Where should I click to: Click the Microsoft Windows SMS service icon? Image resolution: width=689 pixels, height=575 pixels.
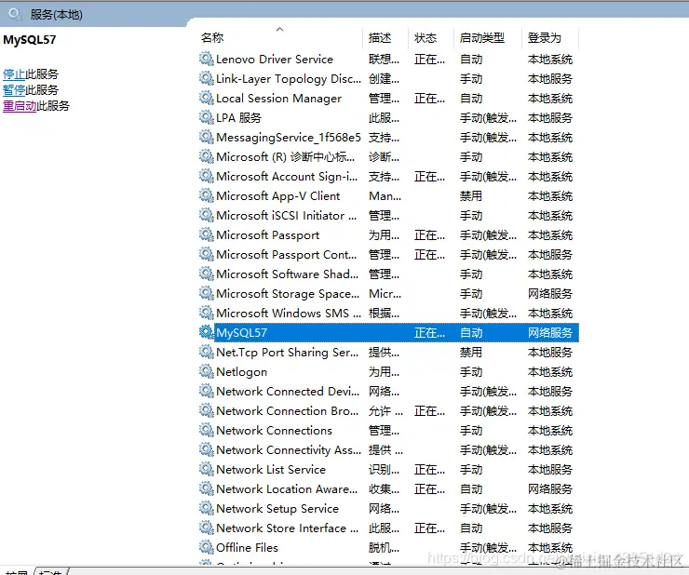[x=206, y=313]
